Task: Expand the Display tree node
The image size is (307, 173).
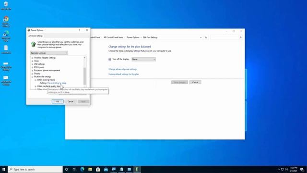Action: click(32, 74)
